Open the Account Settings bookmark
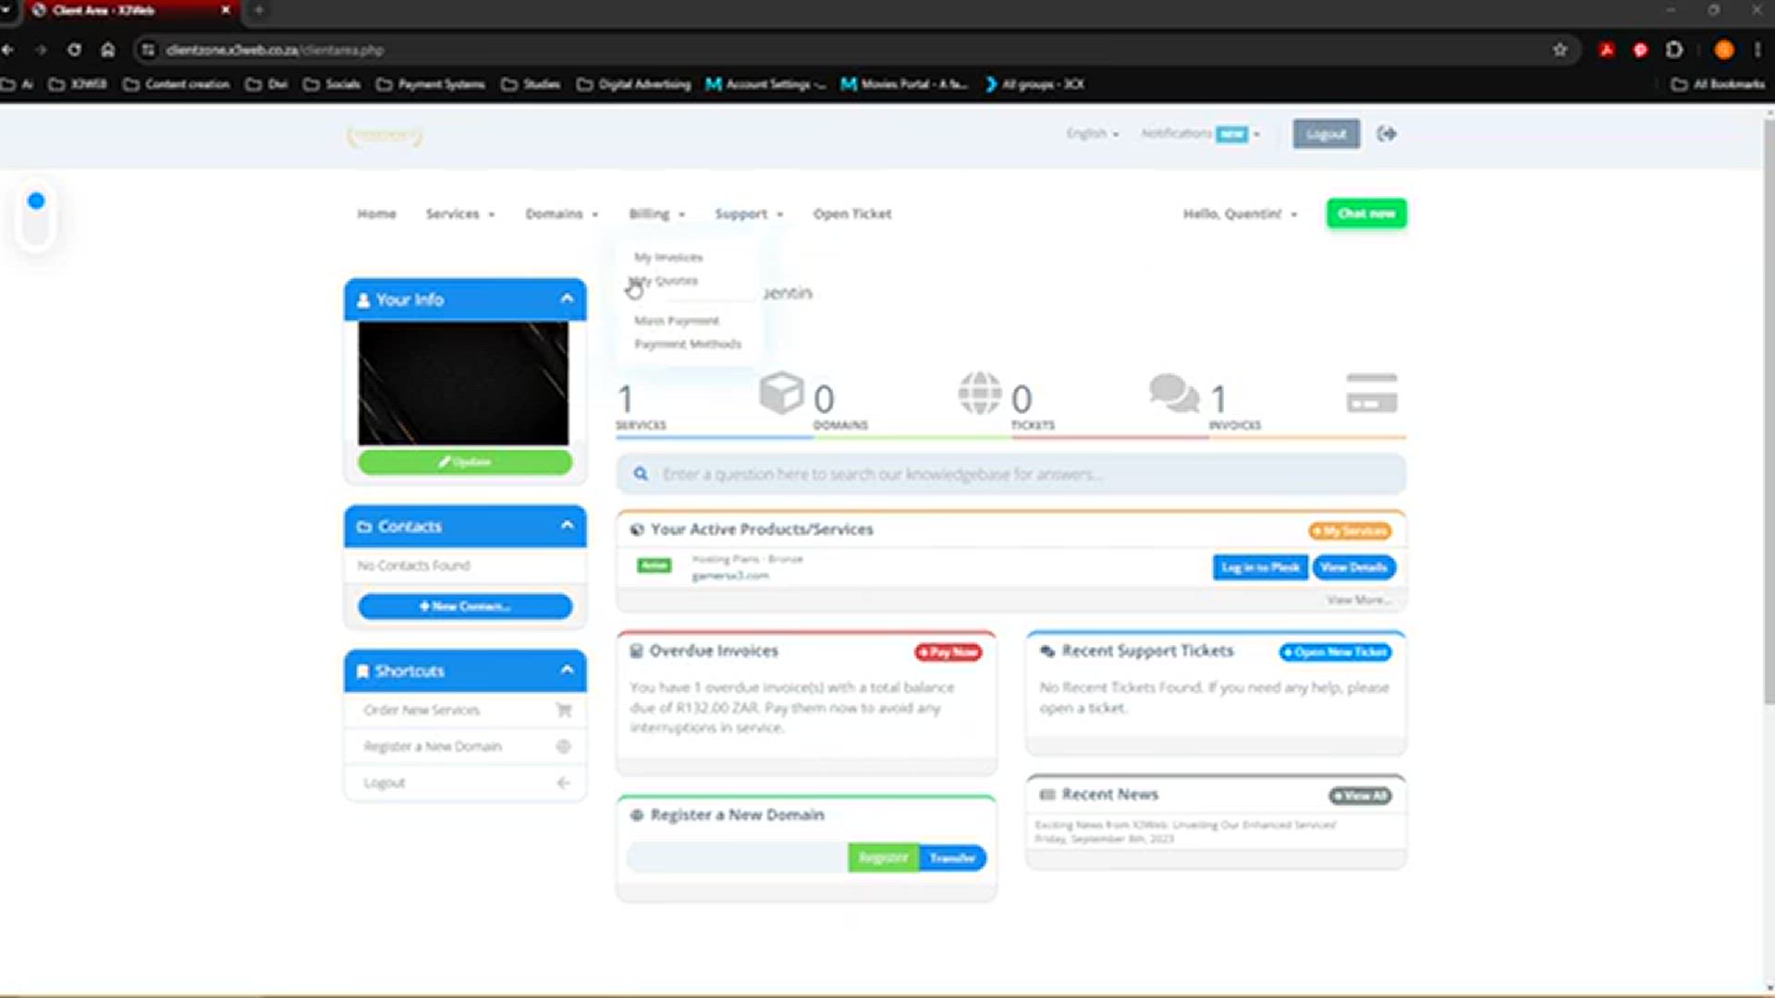 pyautogui.click(x=765, y=84)
